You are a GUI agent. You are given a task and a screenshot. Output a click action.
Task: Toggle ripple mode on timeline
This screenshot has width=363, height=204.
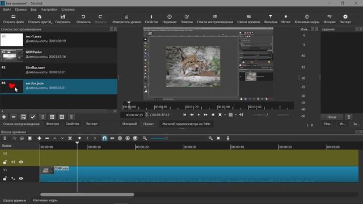point(120,138)
